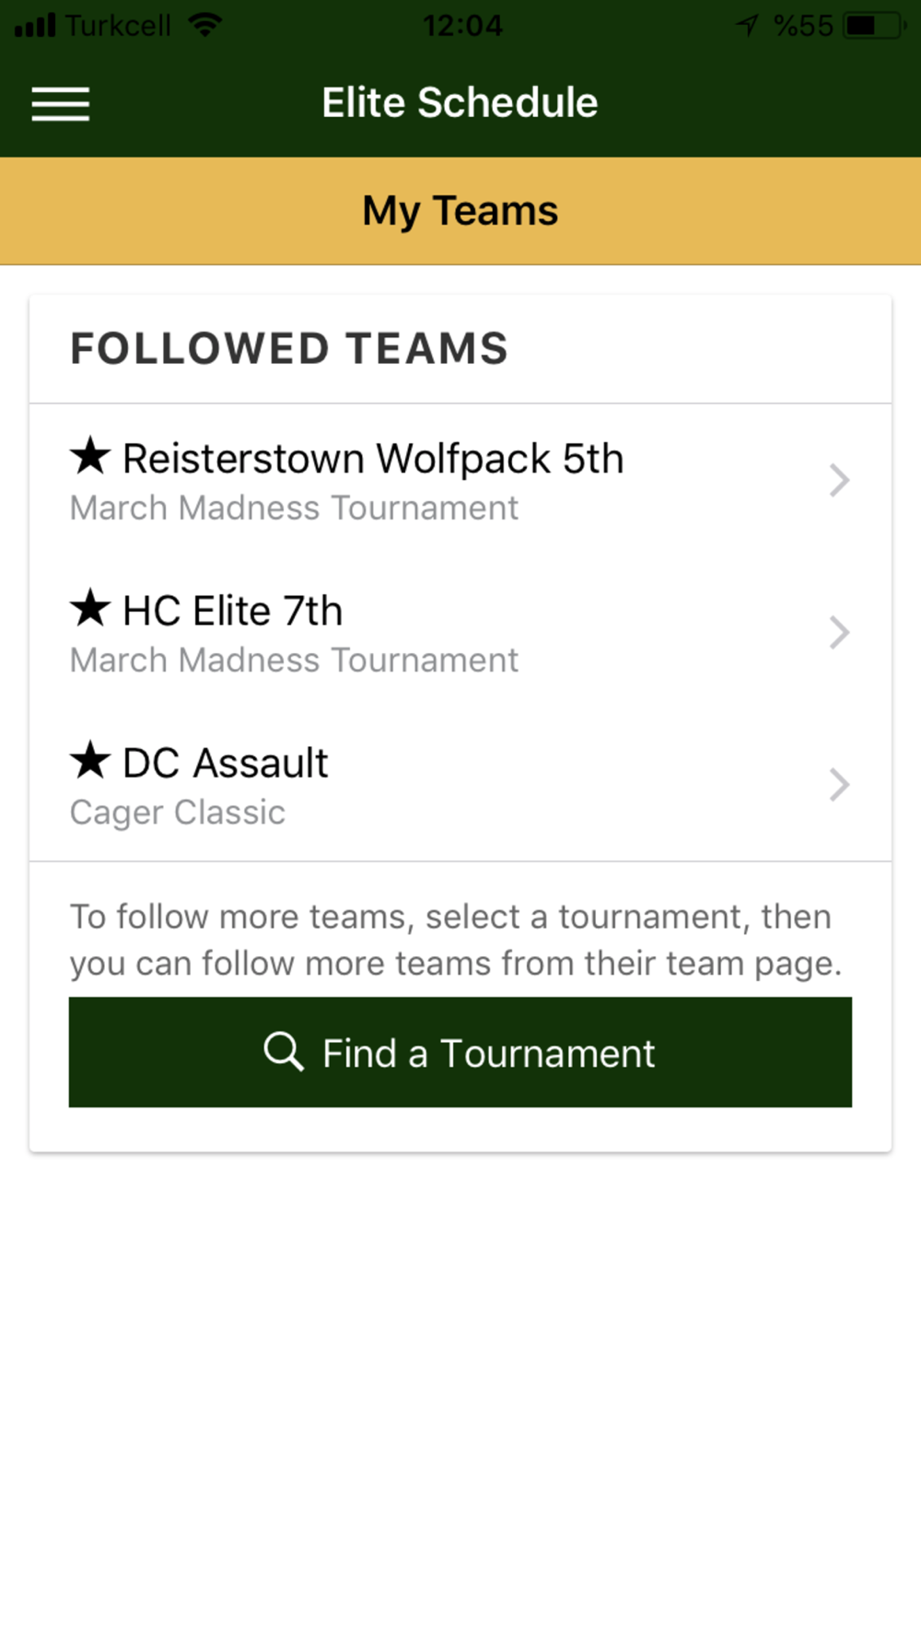Open HC Elite 7th chevron arrow
Image resolution: width=921 pixels, height=1638 pixels.
coord(838,632)
